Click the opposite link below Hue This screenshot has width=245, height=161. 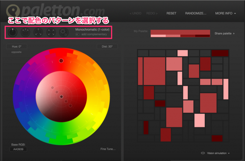click(16, 52)
